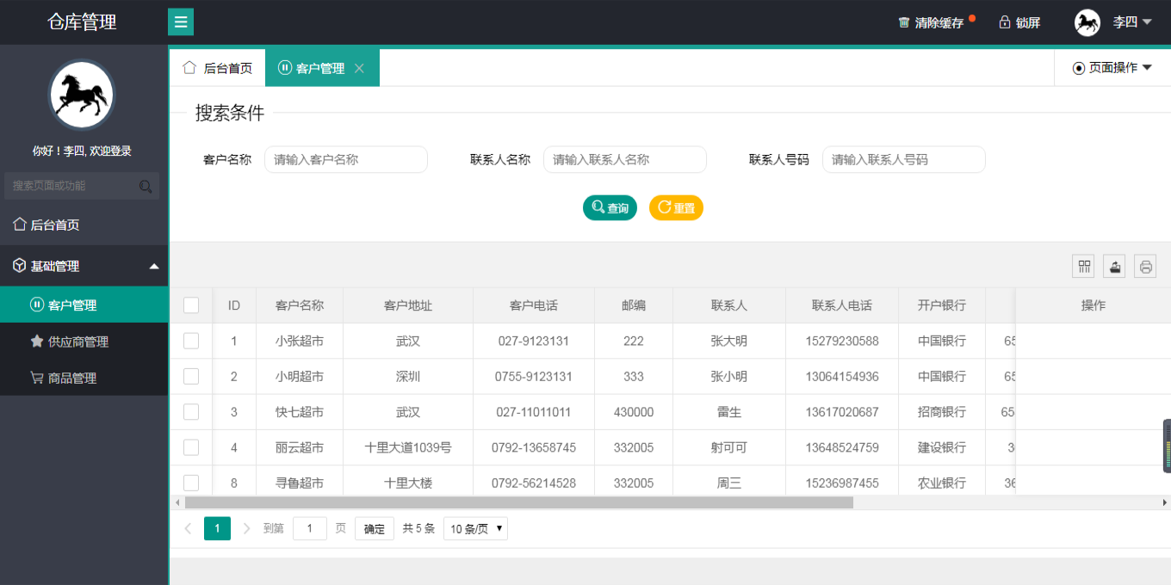
Task: Close the 客户管理 tab with its X
Action: coord(360,69)
